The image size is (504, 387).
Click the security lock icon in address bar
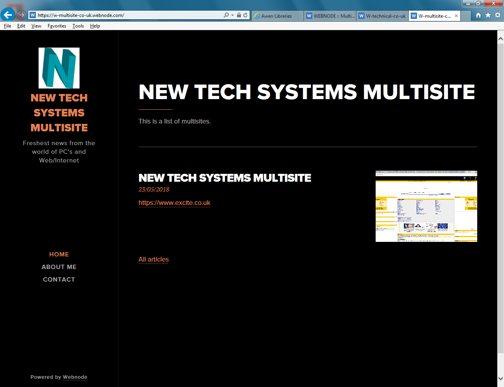pos(239,15)
